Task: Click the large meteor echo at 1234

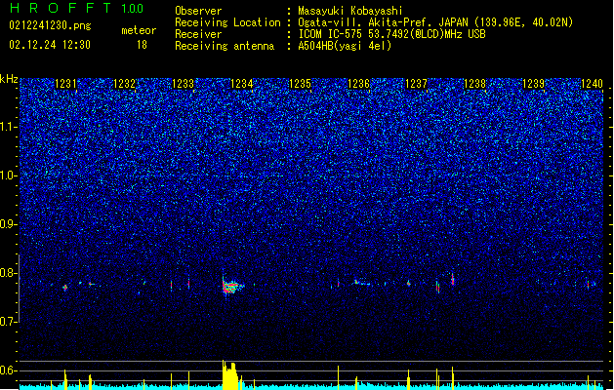Action: tap(232, 287)
